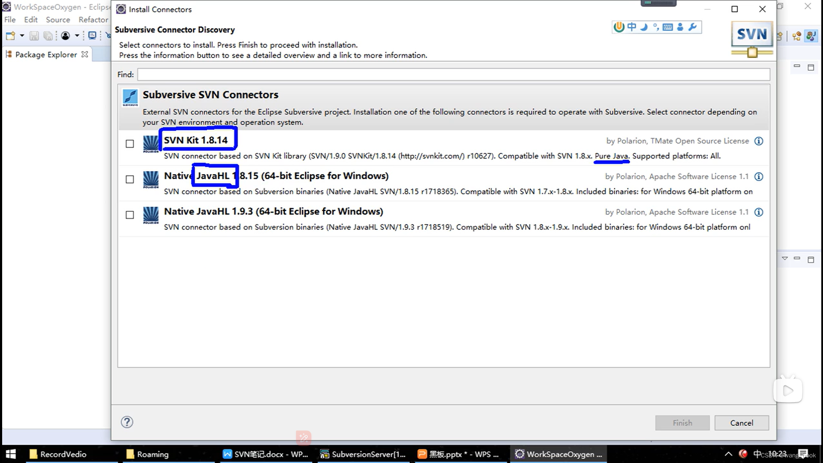Open the lower right panel View Menu triangle

(784, 259)
